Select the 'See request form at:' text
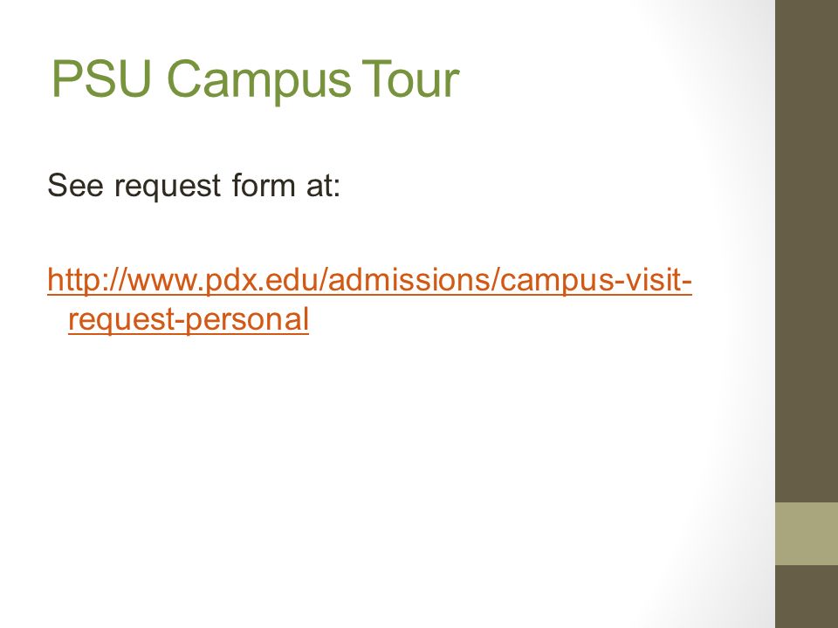The height and width of the screenshot is (628, 838). (194, 186)
